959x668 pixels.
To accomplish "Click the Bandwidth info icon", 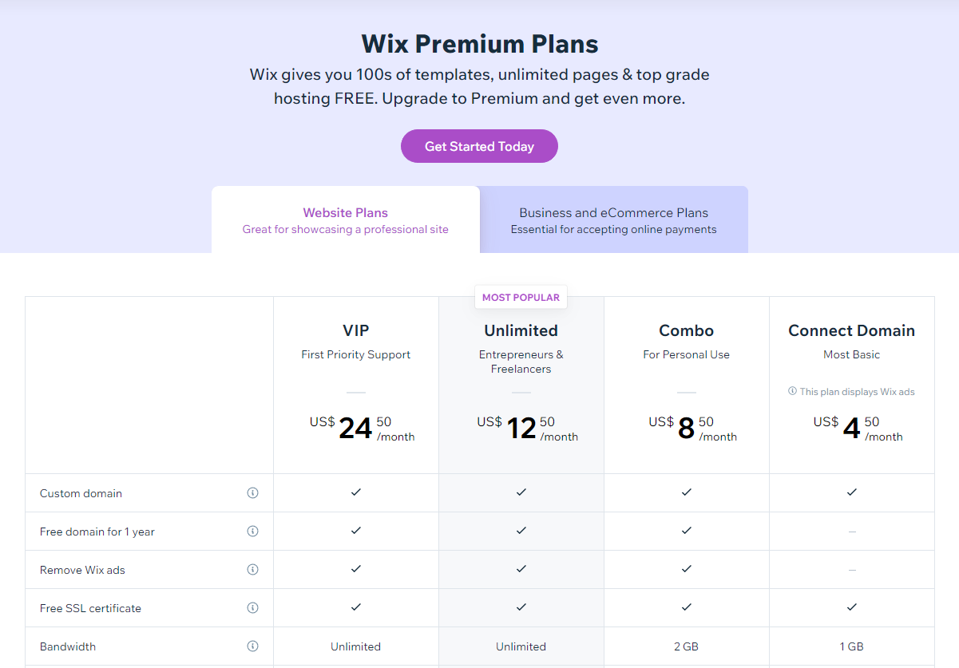I will point(252,646).
